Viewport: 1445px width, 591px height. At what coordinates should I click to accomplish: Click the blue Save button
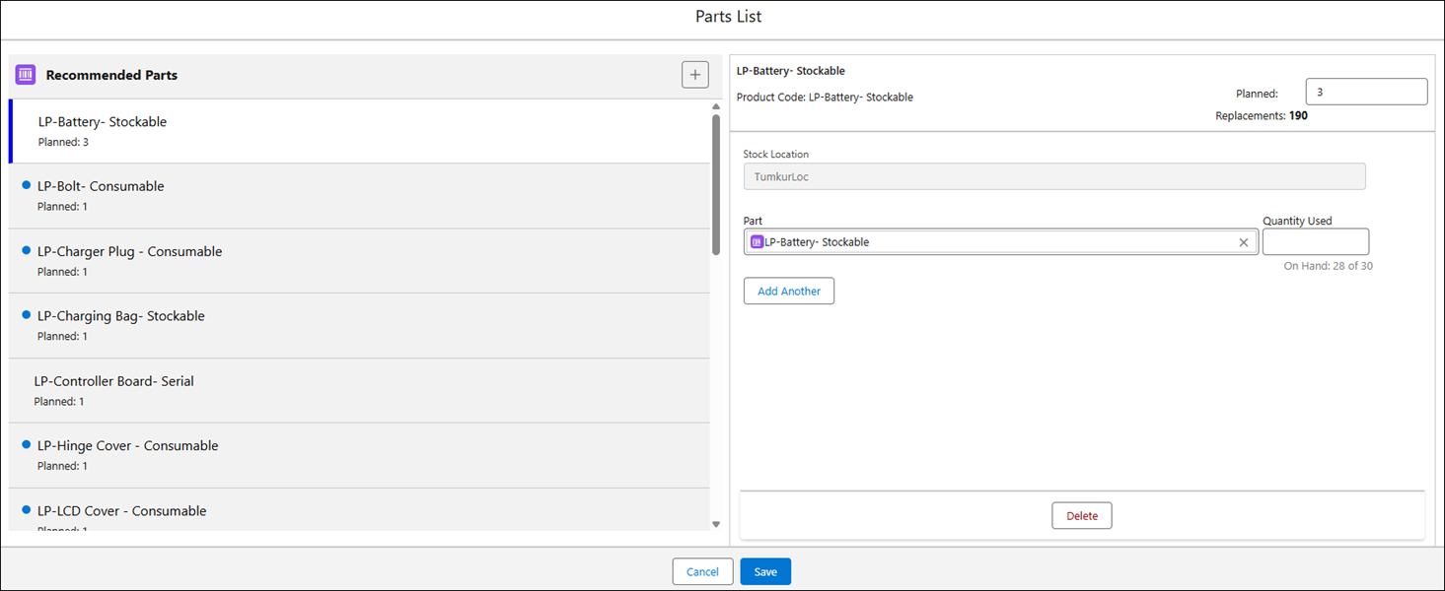(x=765, y=572)
